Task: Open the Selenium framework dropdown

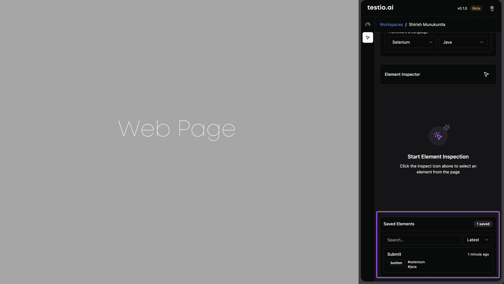Action: (412, 42)
